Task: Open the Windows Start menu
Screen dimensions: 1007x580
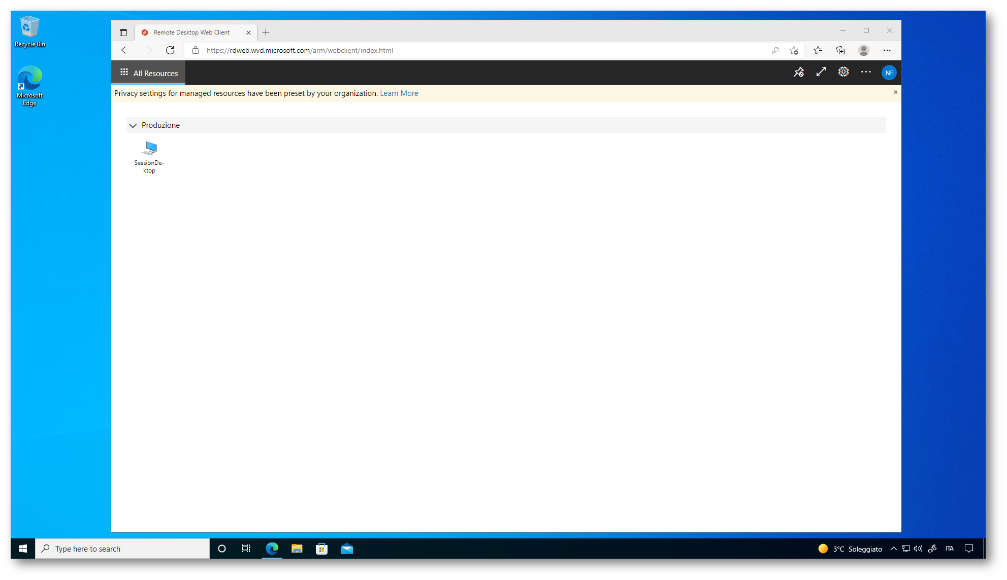Action: [x=23, y=549]
